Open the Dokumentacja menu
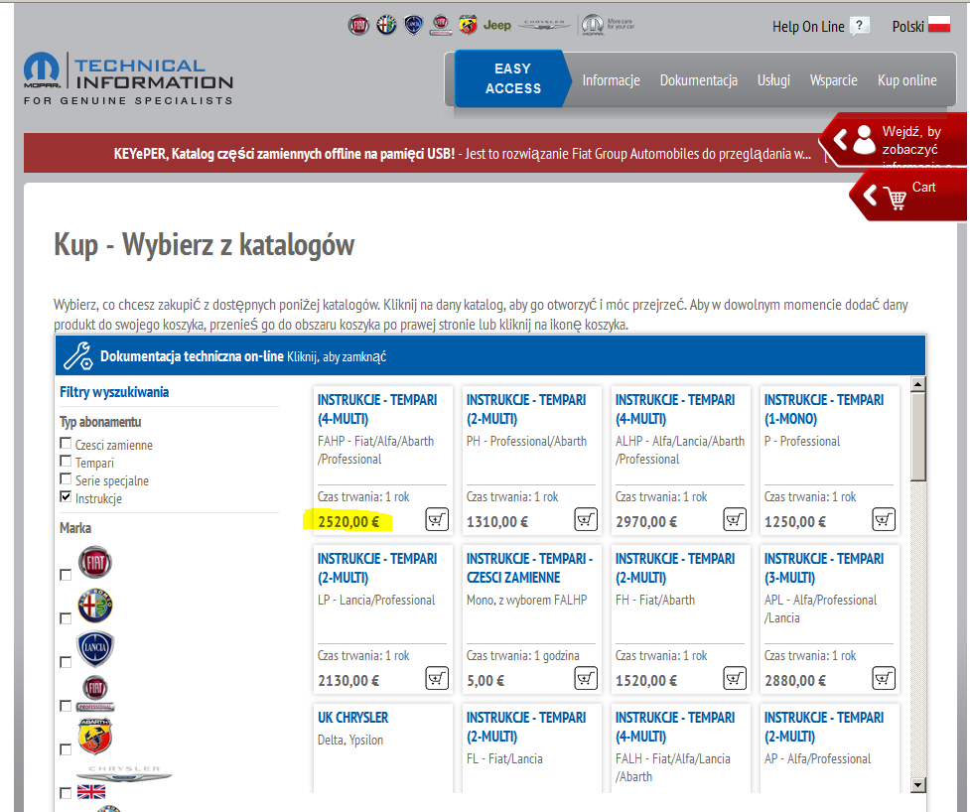 (698, 80)
